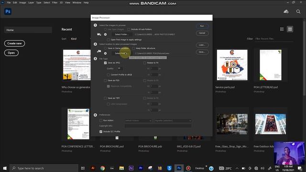Click the Filter Recent Files field
This screenshot has height=172, width=306.
[274, 39]
